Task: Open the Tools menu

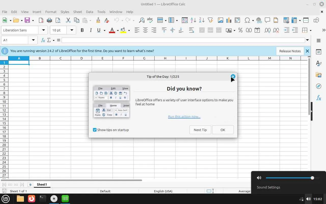Action: coord(101,12)
